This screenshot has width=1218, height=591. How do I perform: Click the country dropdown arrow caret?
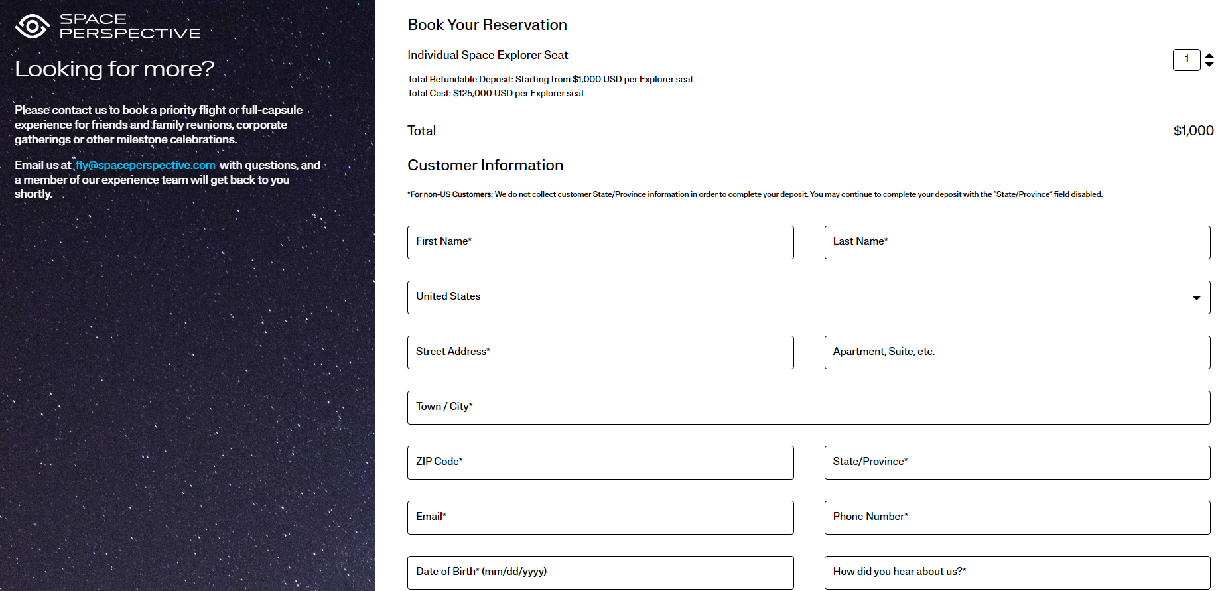pyautogui.click(x=1196, y=298)
